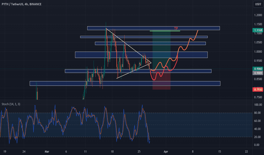Viewport: 264px width, 155px height.
Task: Open the USDT currency selector
Action: (x=258, y=4)
